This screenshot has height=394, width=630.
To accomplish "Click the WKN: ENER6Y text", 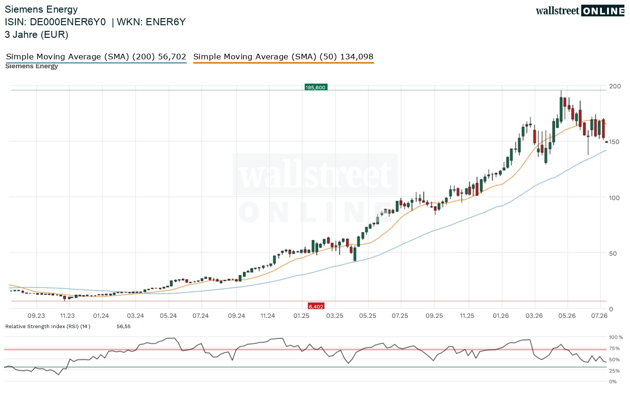I will pyautogui.click(x=151, y=22).
